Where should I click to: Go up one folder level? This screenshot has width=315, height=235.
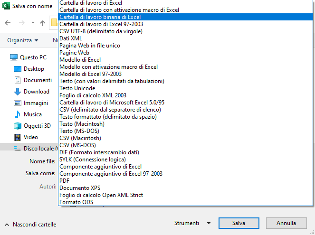43,23
